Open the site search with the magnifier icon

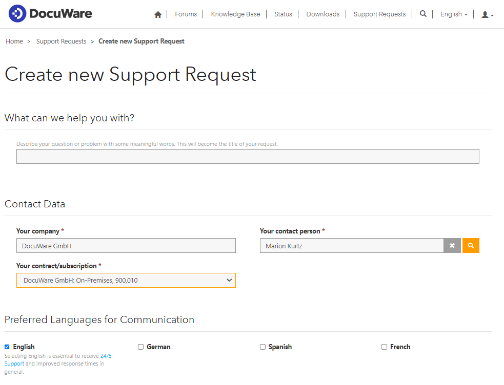coord(422,14)
